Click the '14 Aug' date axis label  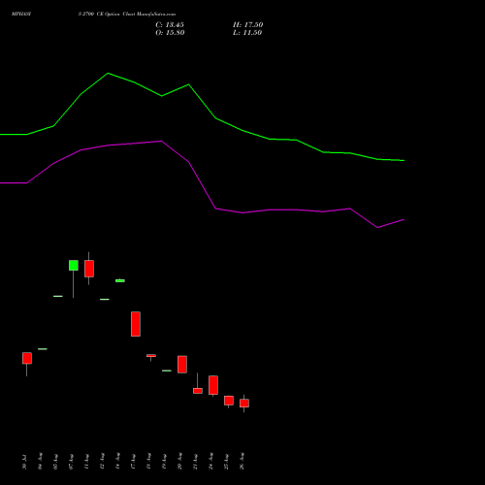tap(117, 461)
